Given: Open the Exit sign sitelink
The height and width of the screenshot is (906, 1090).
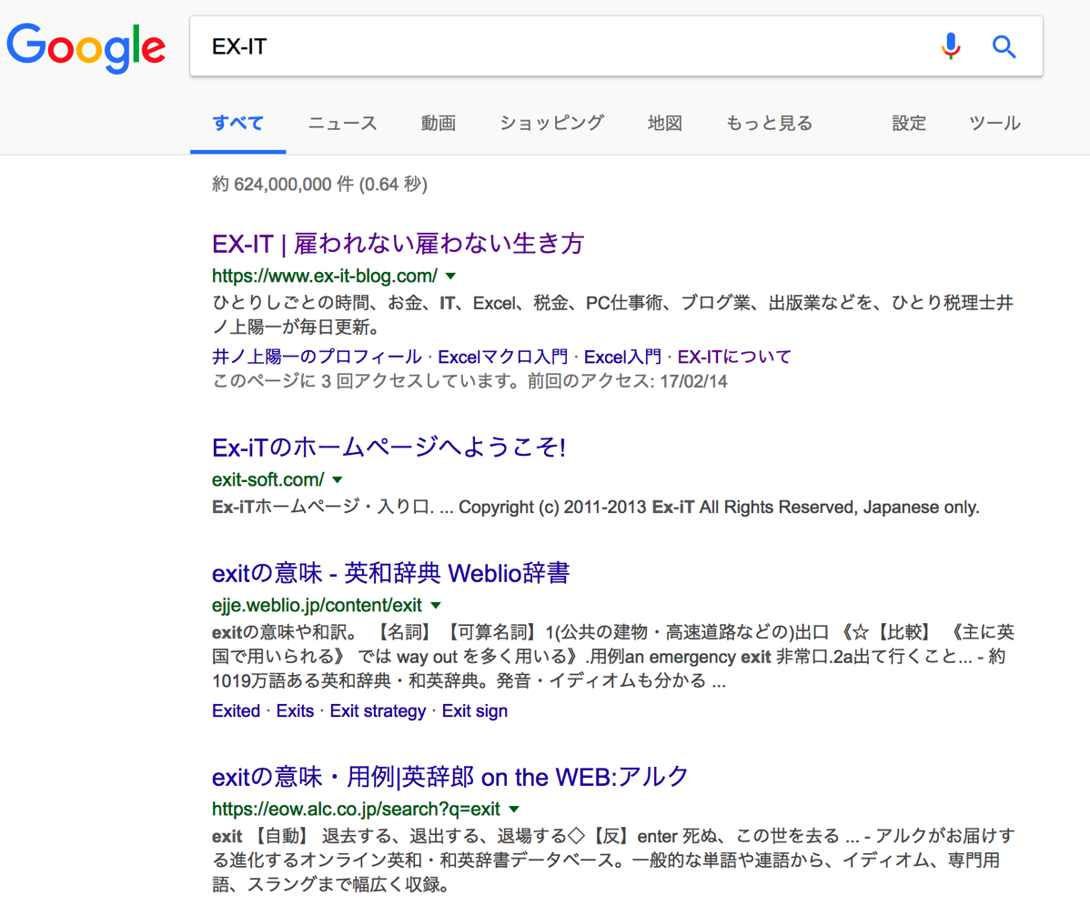Looking at the screenshot, I should 475,710.
